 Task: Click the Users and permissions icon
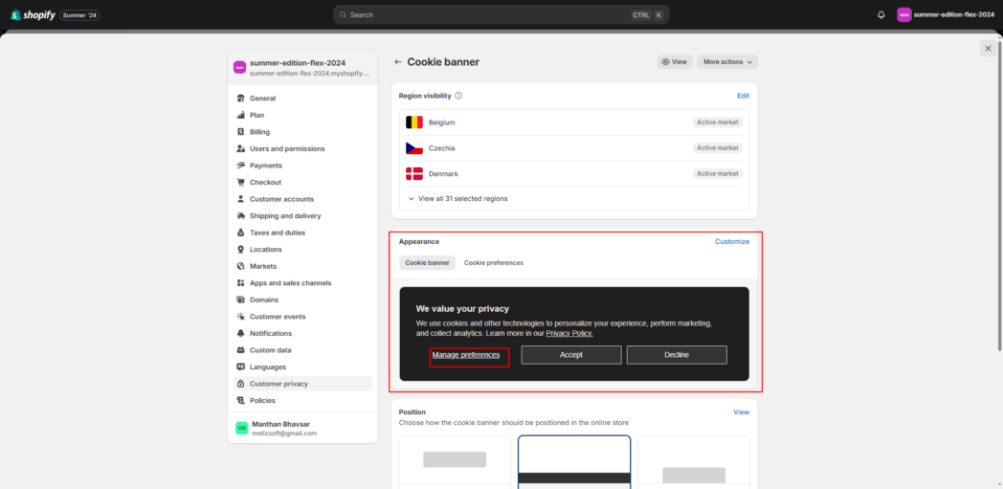click(240, 148)
